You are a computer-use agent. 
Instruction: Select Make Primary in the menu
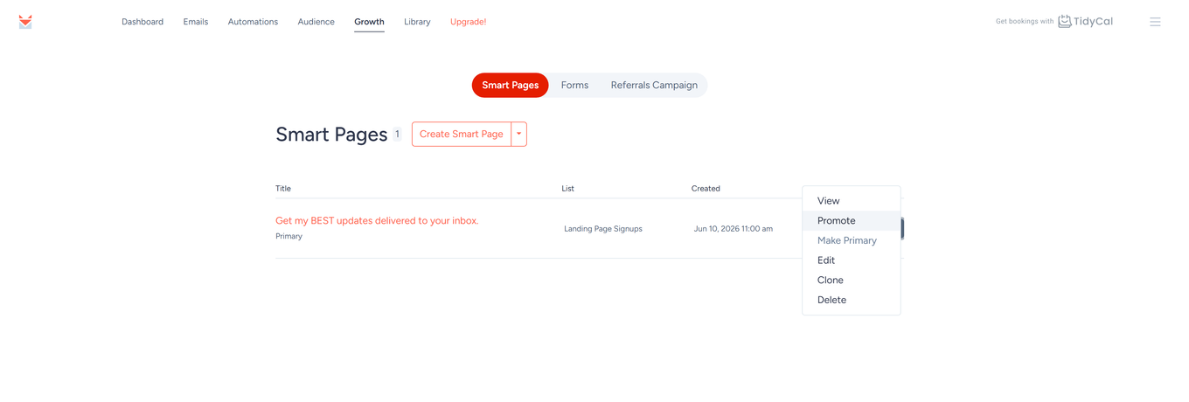point(852,240)
